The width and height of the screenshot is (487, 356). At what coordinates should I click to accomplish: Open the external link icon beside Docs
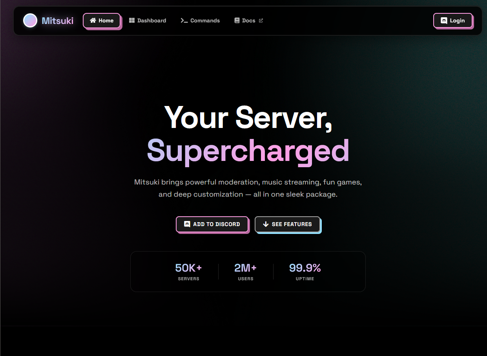point(261,20)
